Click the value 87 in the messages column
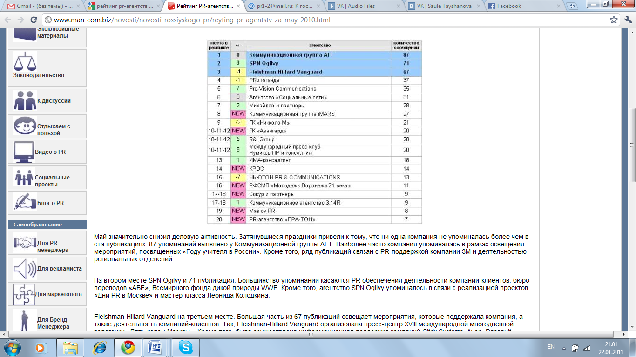Viewport: 636px width, 357px height. coord(406,55)
